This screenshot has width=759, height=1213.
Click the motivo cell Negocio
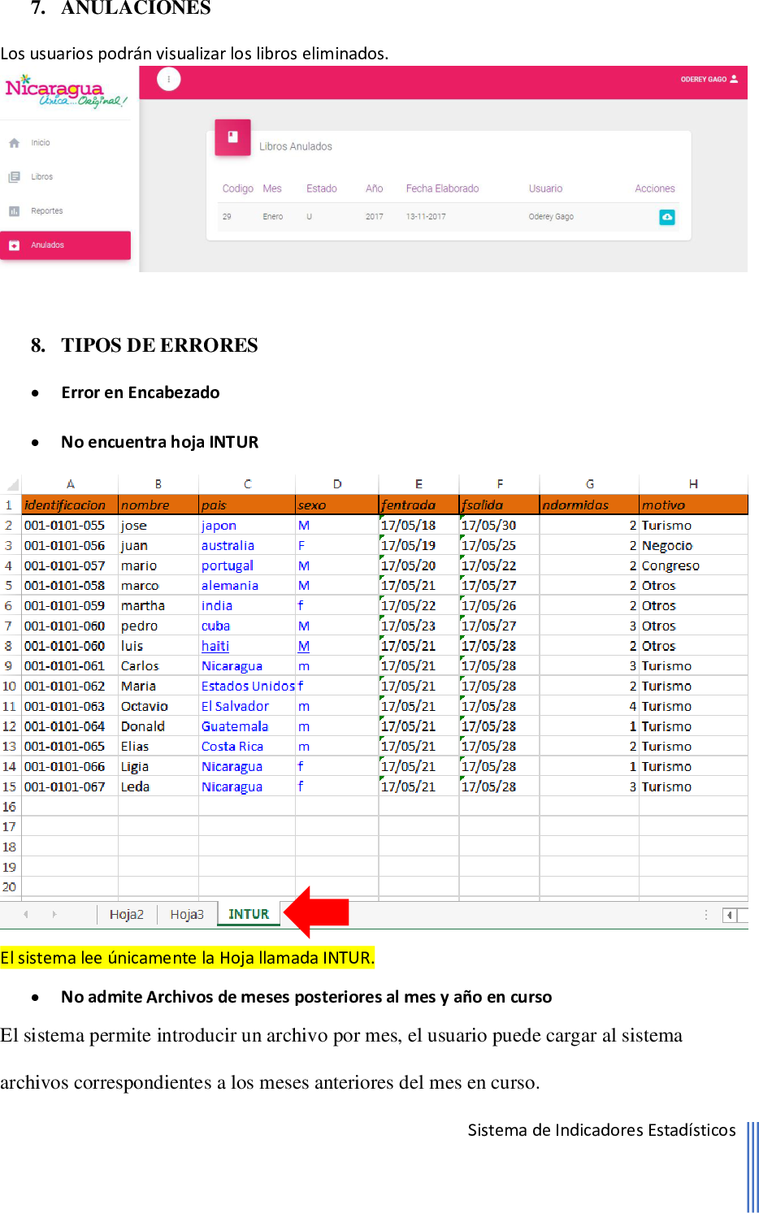coord(693,545)
